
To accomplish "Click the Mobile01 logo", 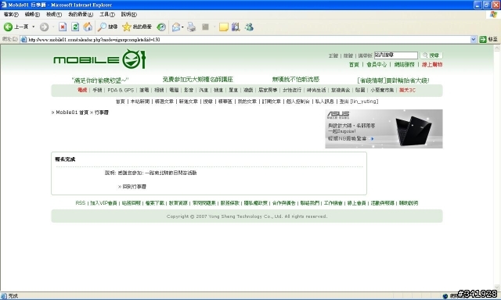I will [x=99, y=59].
